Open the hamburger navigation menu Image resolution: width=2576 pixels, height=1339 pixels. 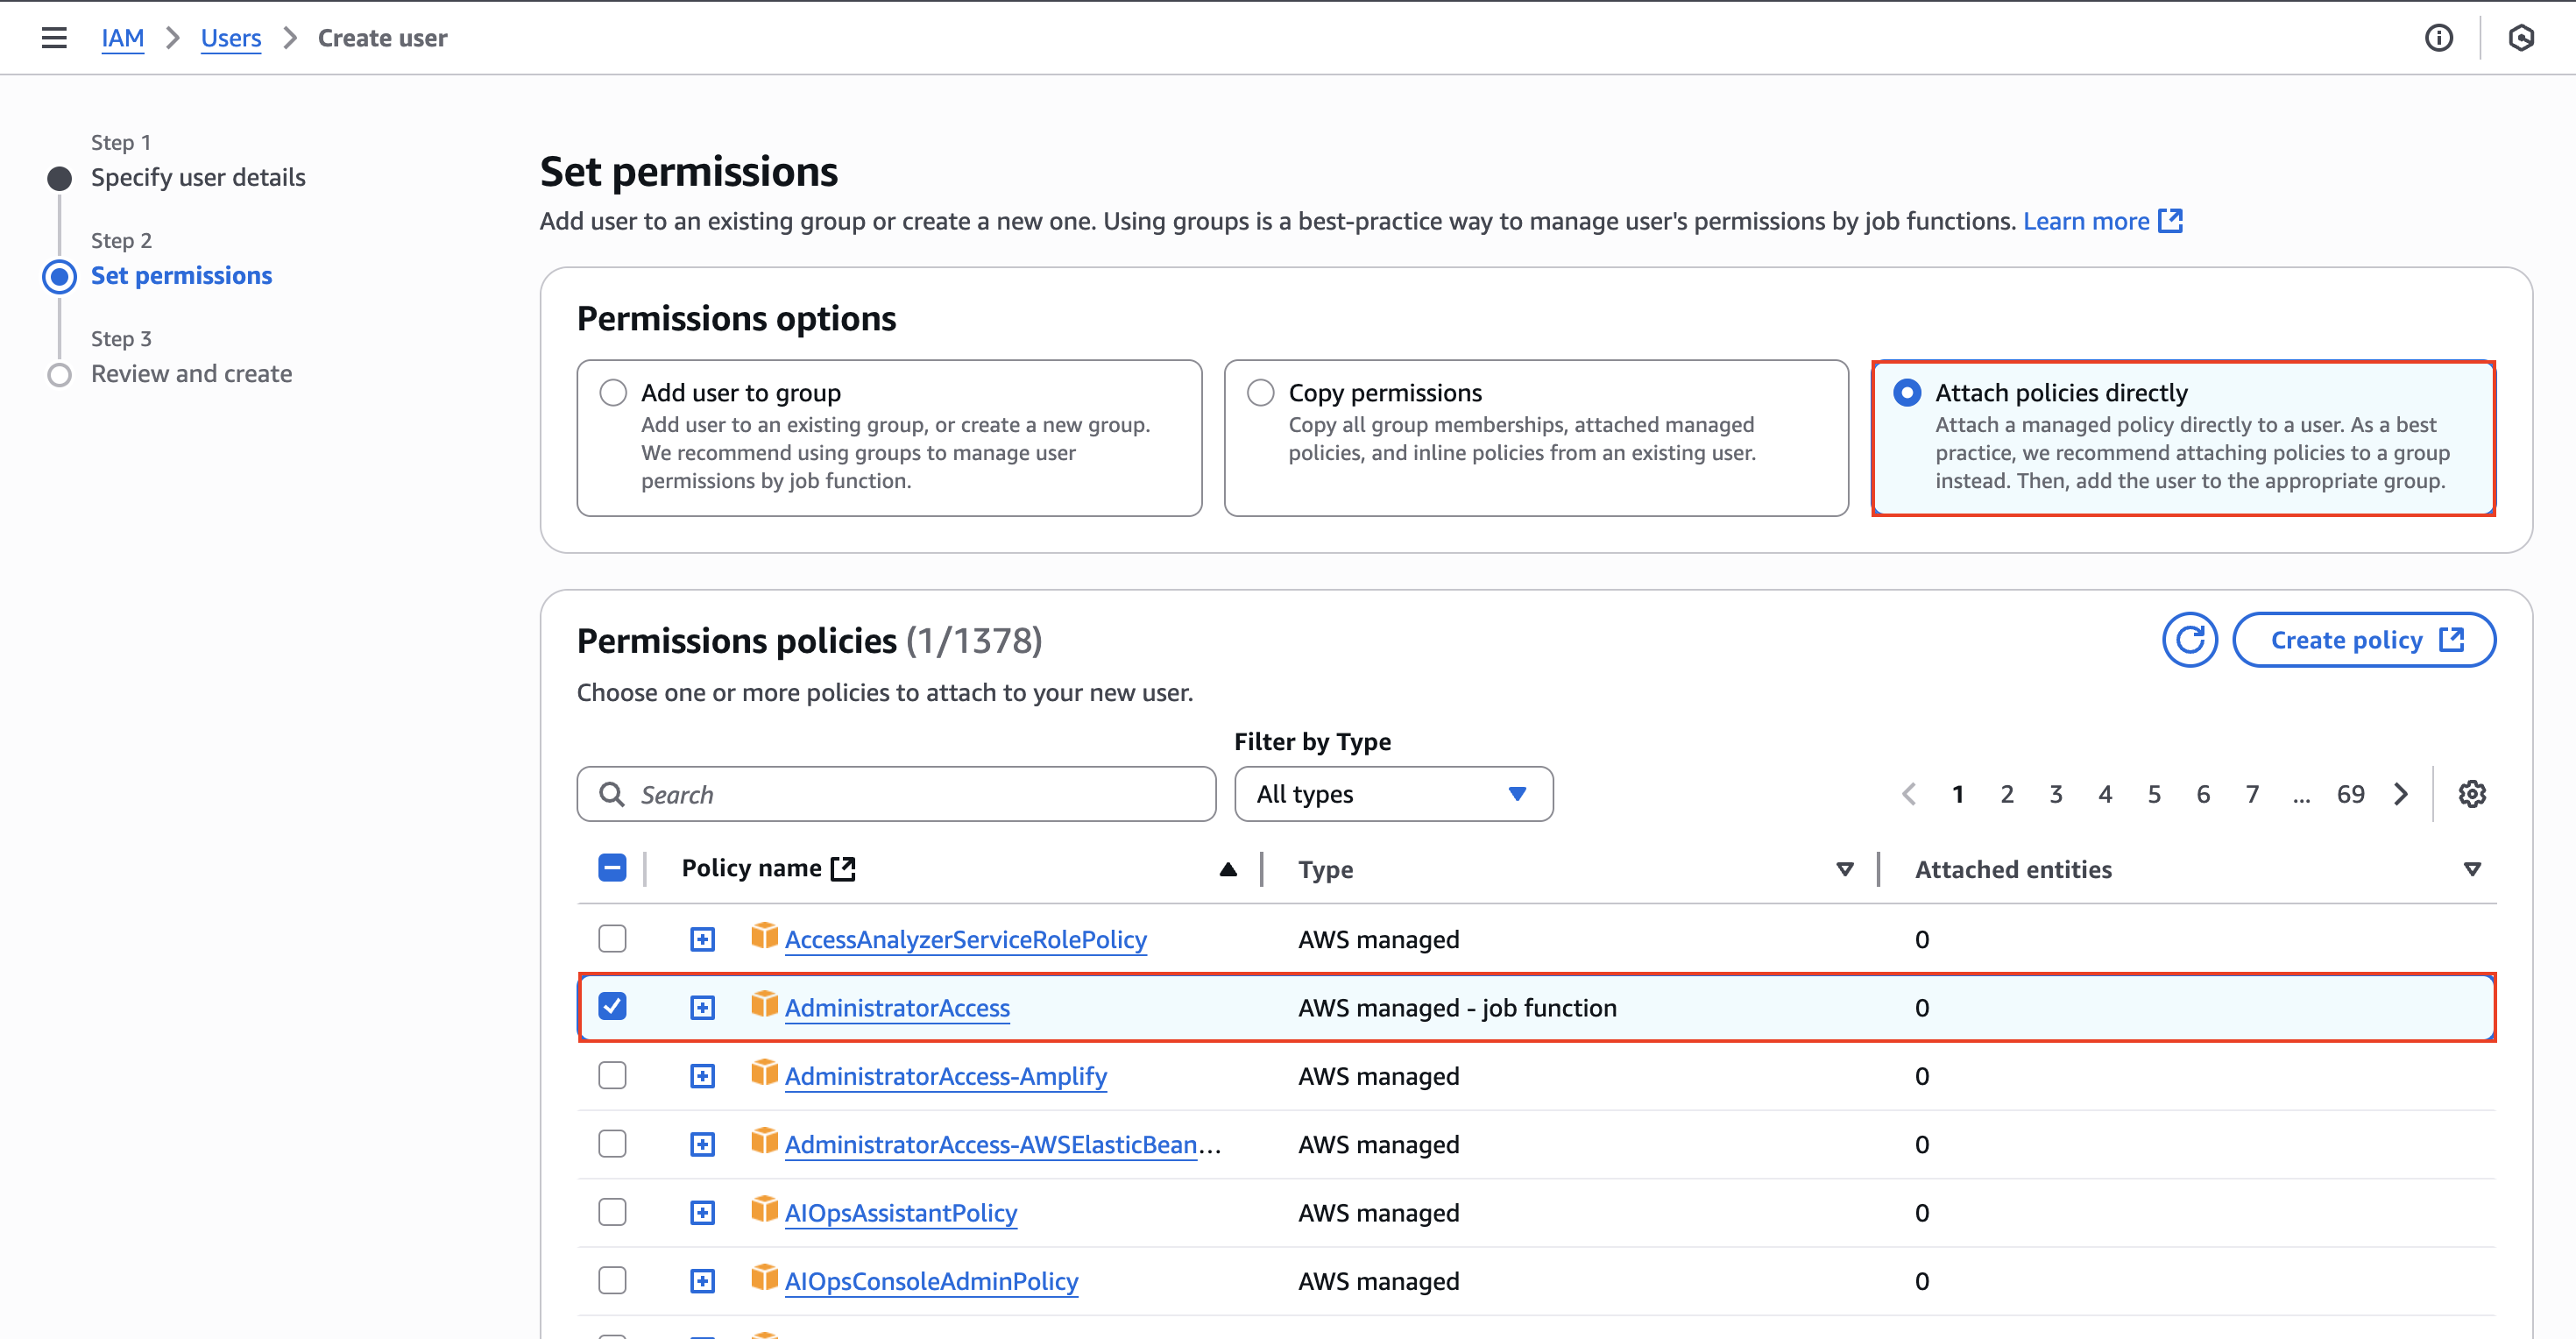click(x=54, y=38)
